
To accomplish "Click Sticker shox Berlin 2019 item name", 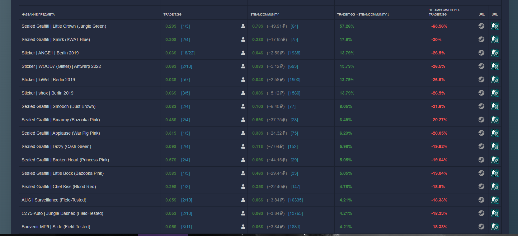I will [x=47, y=93].
